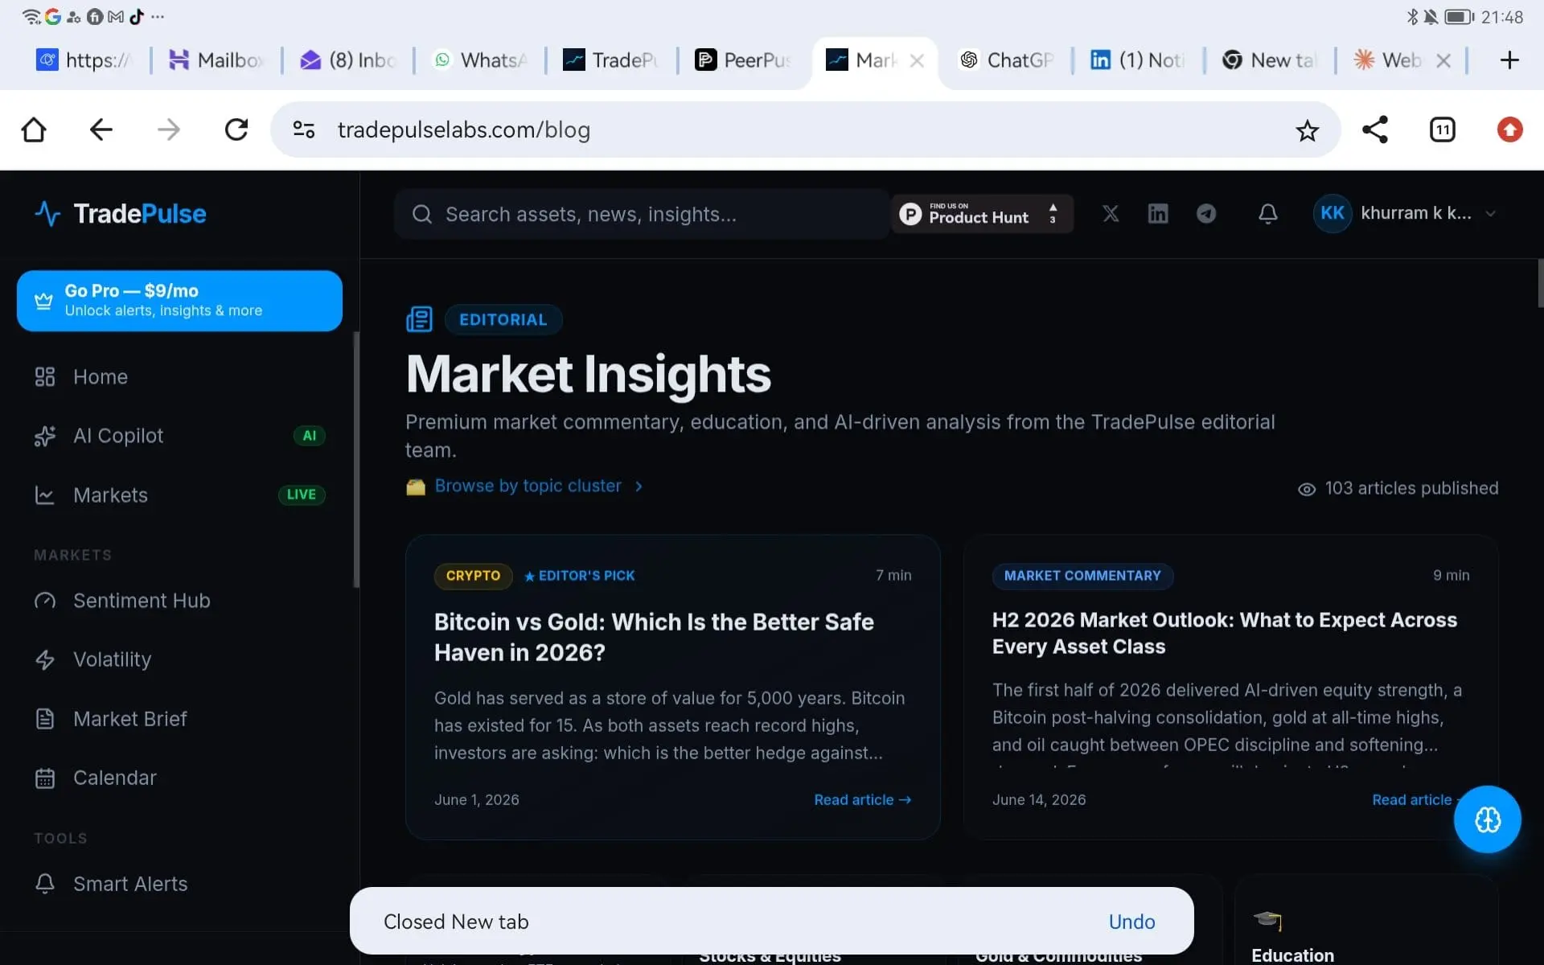Open Markets in the sidebar

coord(179,495)
